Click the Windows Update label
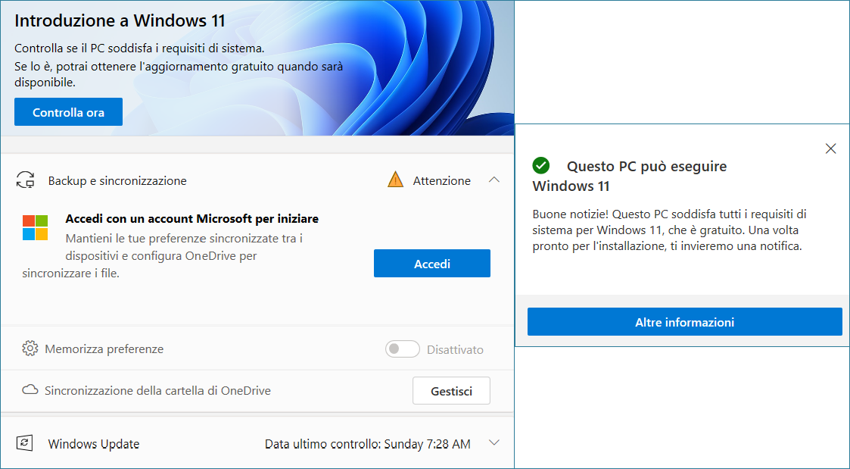The image size is (850, 469). point(94,444)
